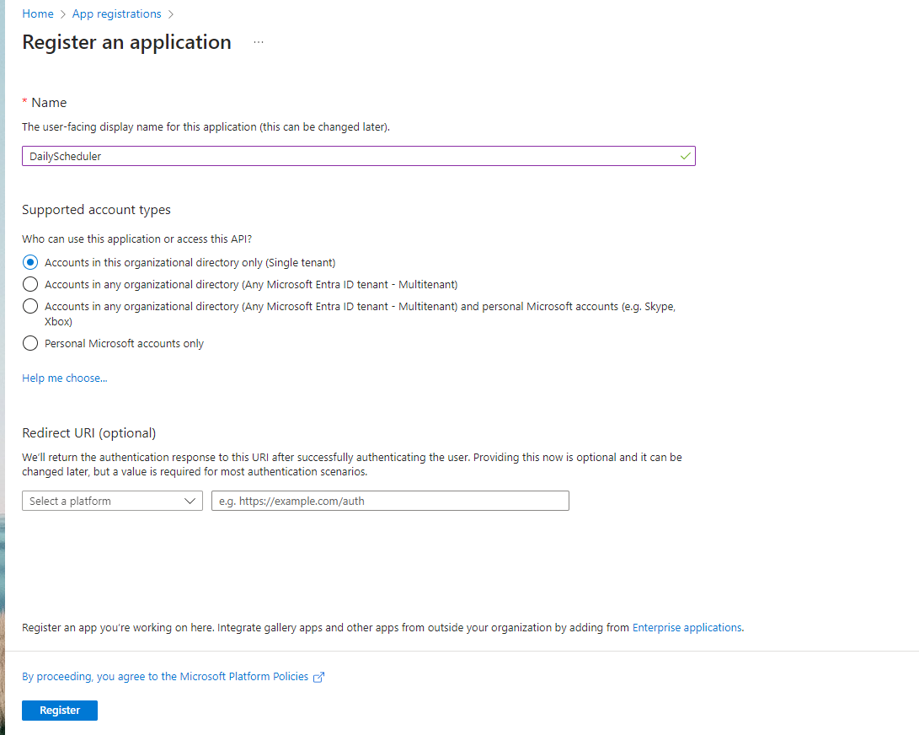Choose Multitenant and personal Microsoft accounts option
The image size is (919, 735).
click(29, 306)
